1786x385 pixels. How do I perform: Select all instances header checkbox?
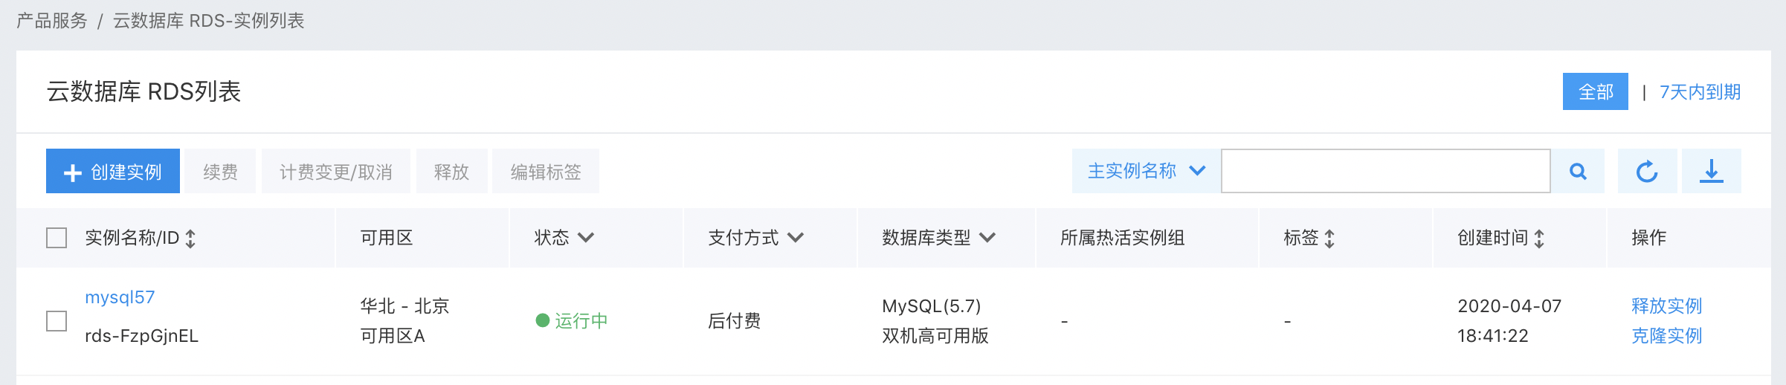(57, 238)
